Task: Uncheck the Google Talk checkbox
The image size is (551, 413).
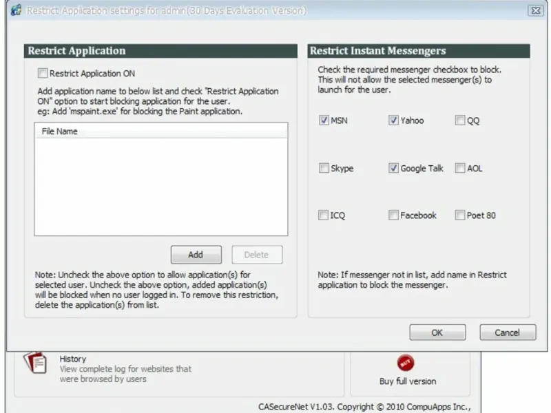Action: (393, 168)
